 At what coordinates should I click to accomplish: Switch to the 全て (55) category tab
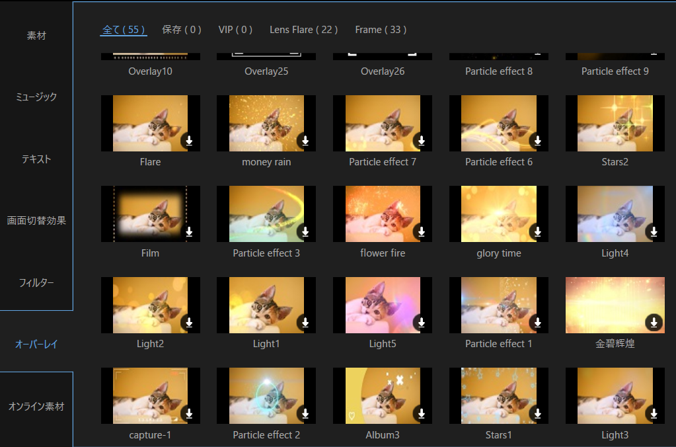click(x=124, y=30)
